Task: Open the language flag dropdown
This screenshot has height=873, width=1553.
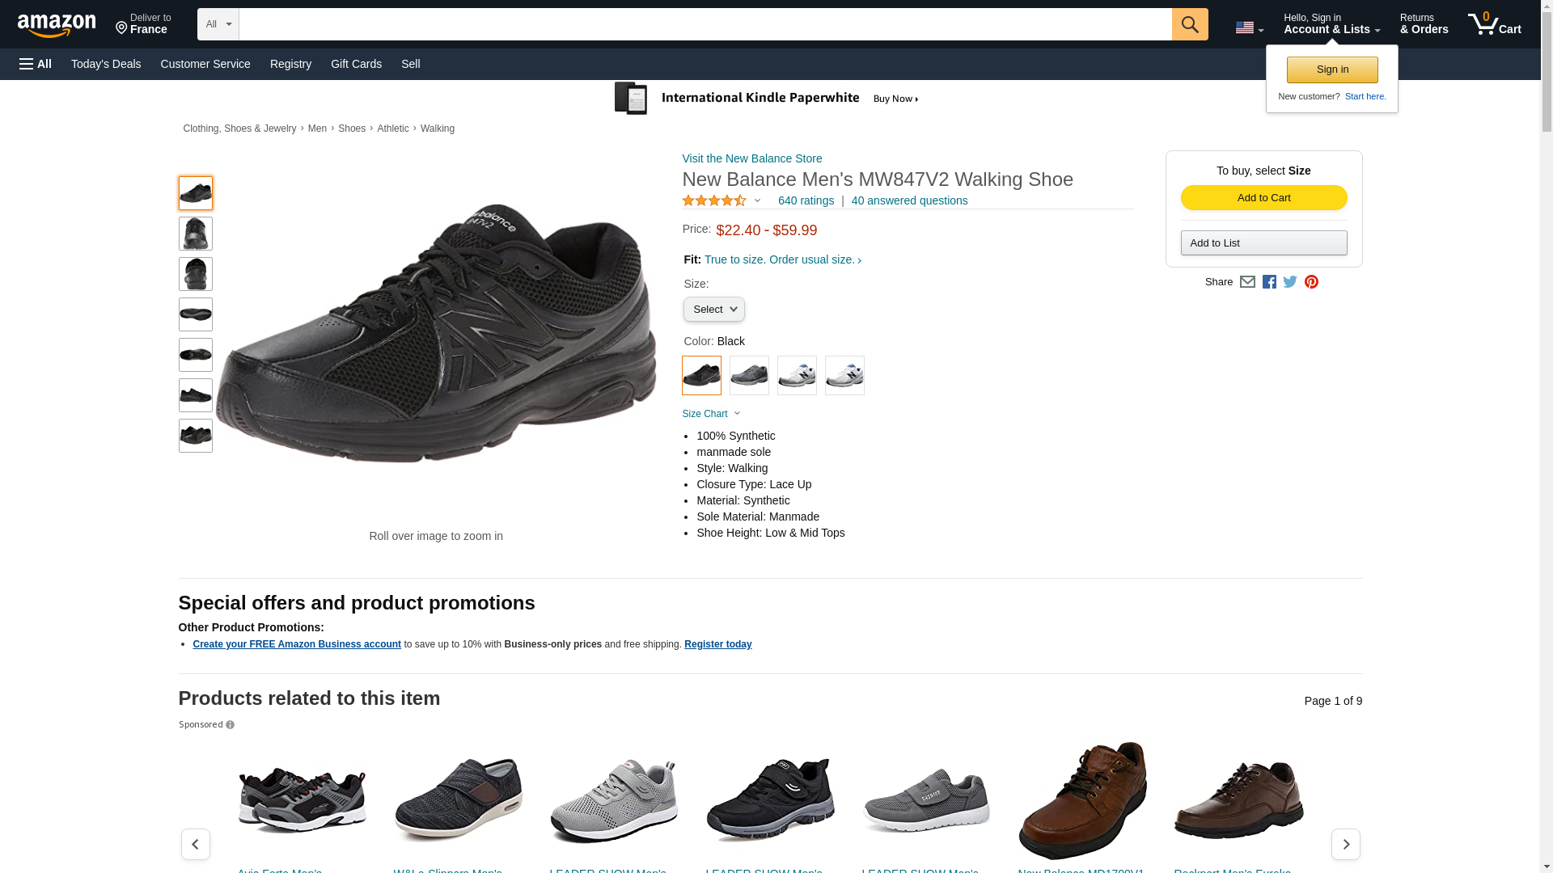Action: (1249, 27)
